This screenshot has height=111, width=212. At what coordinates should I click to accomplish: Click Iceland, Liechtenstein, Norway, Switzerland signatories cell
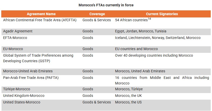point(158,38)
